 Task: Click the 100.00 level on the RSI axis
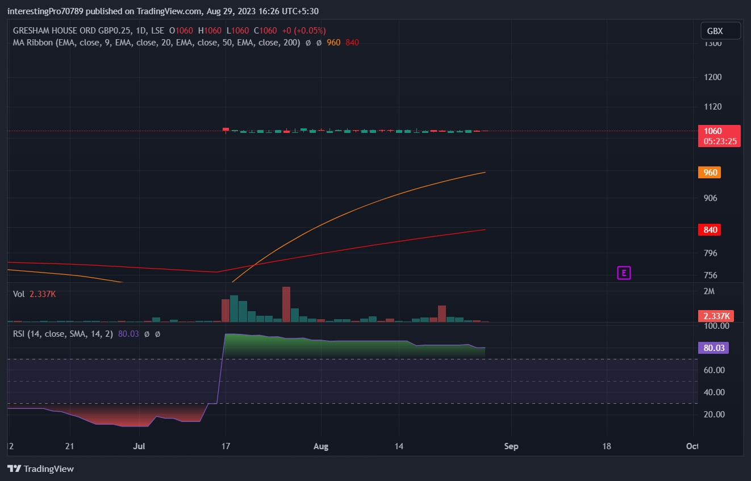(716, 326)
